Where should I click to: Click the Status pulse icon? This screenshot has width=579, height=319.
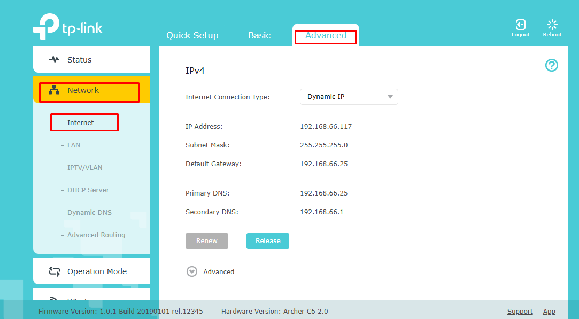54,60
